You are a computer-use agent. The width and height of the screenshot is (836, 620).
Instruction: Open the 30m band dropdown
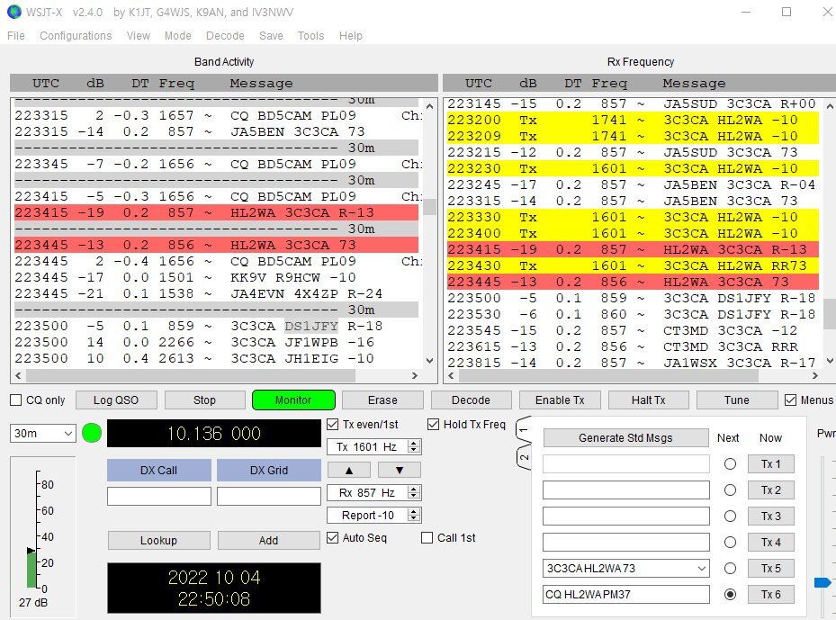[43, 434]
